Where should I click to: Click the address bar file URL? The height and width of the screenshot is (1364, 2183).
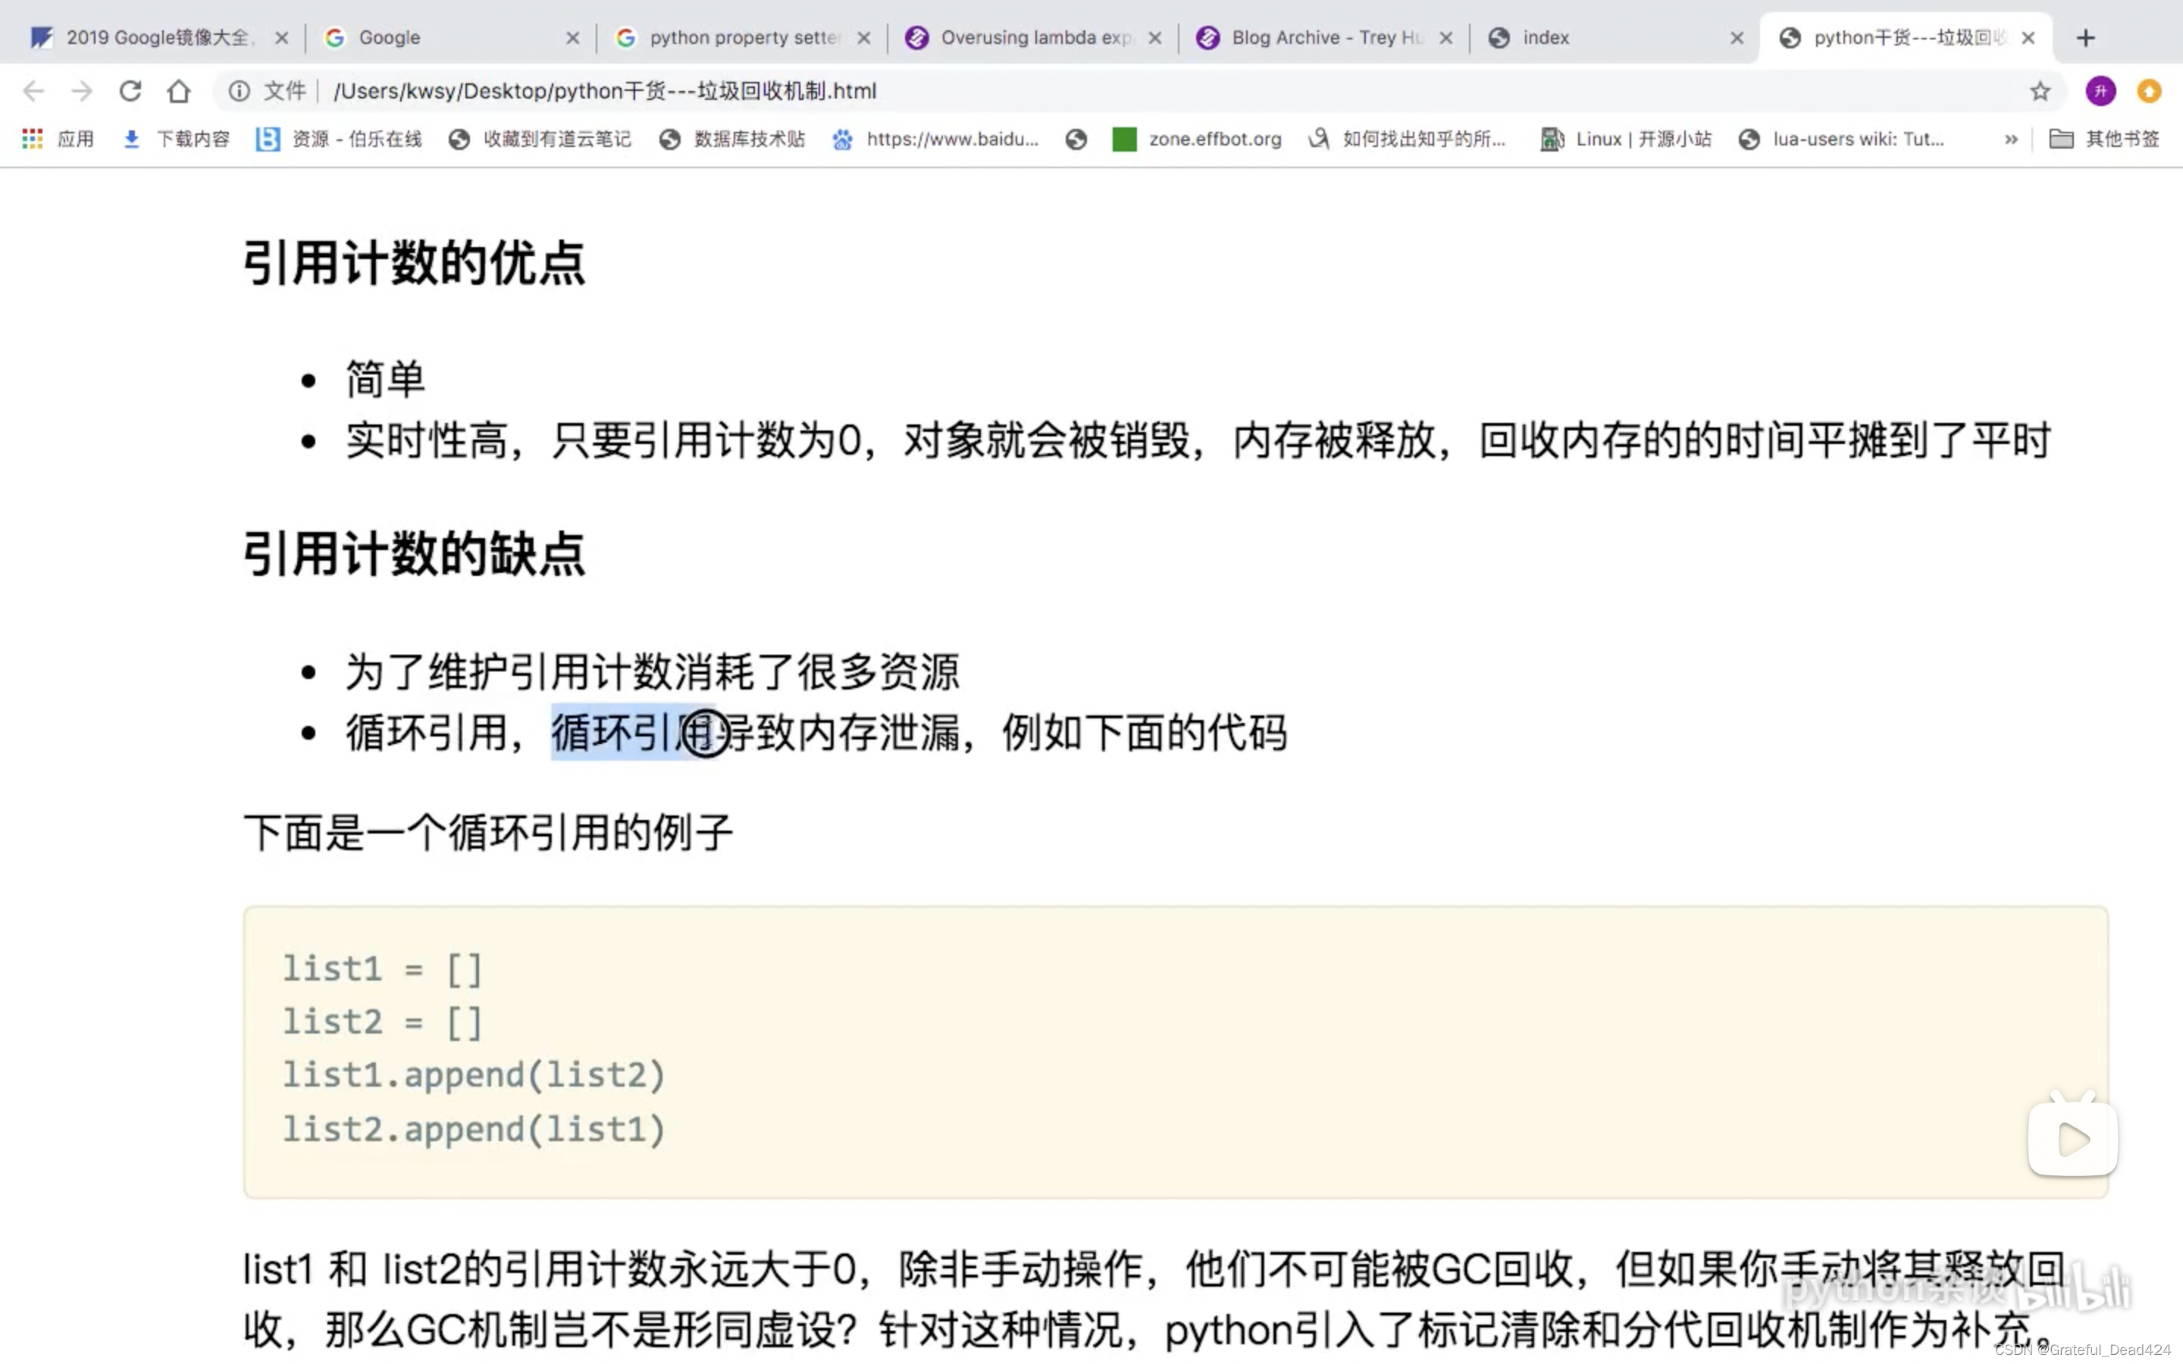[604, 91]
